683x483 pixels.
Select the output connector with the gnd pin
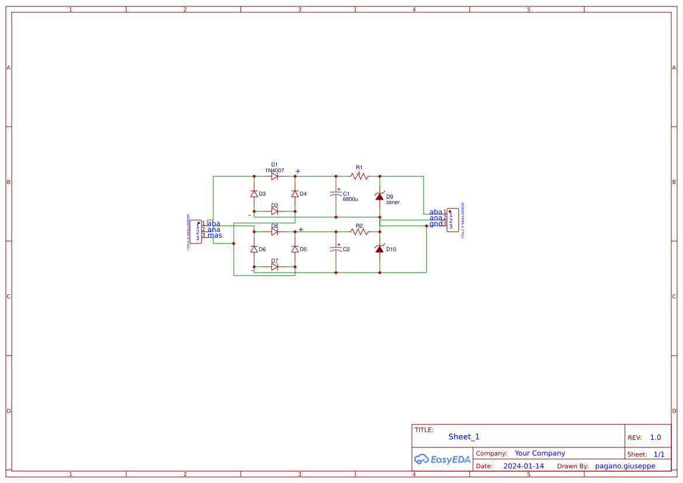coord(453,220)
